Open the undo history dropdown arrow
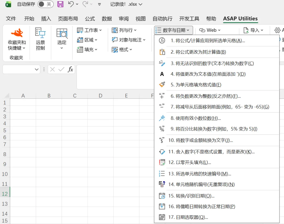The height and width of the screenshot is (224, 284). 77,4
